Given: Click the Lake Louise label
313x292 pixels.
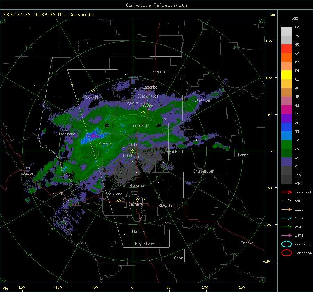Looking at the screenshot, I should (27, 170).
